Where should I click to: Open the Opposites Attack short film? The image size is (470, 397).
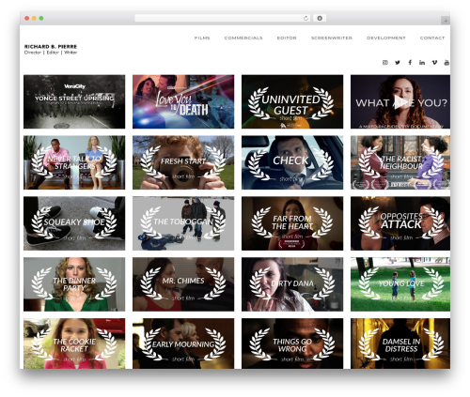click(400, 223)
